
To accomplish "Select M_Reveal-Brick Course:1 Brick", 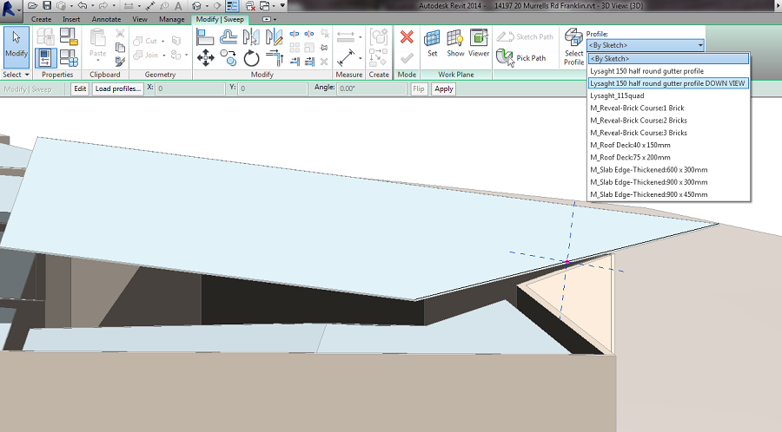I will pyautogui.click(x=668, y=108).
